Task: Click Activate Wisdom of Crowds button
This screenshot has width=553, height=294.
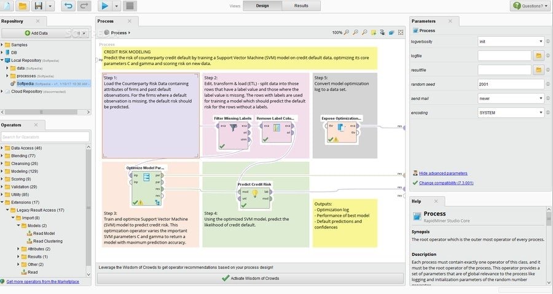Action: click(x=251, y=278)
